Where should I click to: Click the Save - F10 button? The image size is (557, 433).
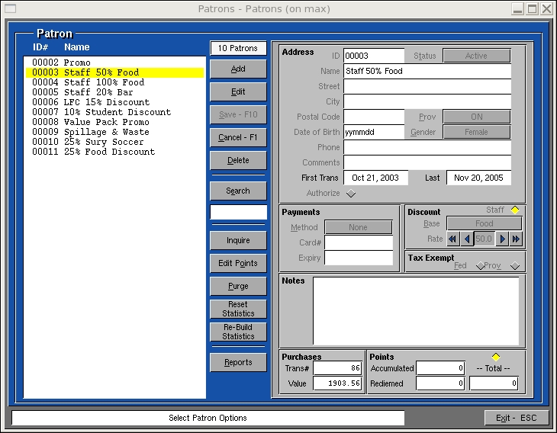238,114
